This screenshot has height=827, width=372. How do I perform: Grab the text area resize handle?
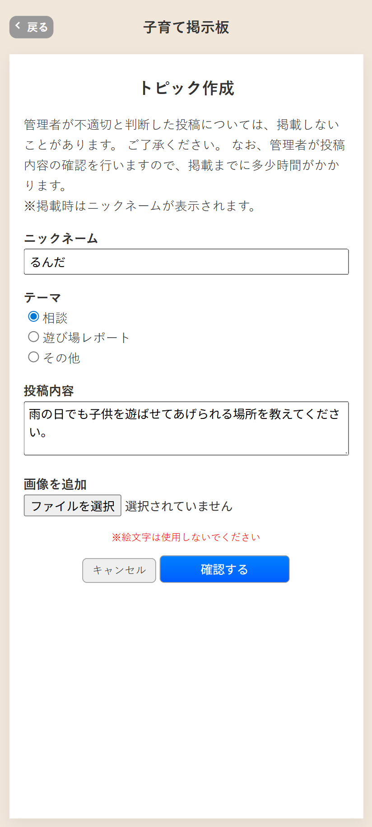[346, 452]
